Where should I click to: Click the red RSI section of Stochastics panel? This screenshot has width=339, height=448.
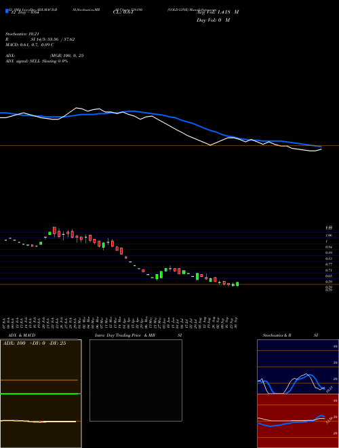[298, 421]
